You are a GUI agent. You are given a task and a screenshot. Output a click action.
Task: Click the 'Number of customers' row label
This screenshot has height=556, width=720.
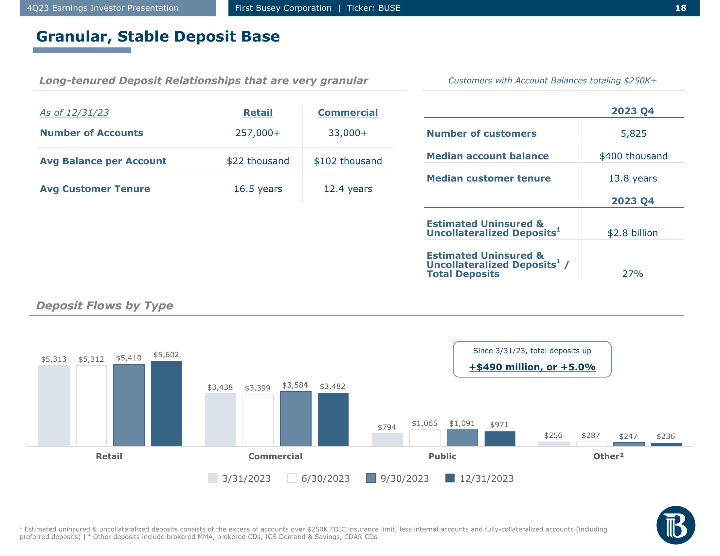coord(481,134)
